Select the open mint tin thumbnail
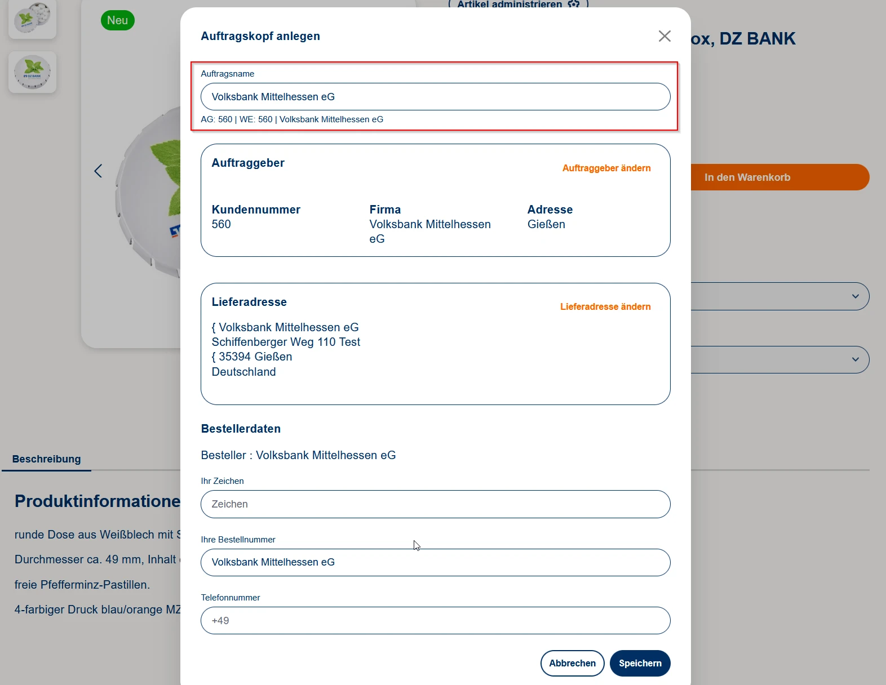This screenshot has height=685, width=886. click(32, 18)
